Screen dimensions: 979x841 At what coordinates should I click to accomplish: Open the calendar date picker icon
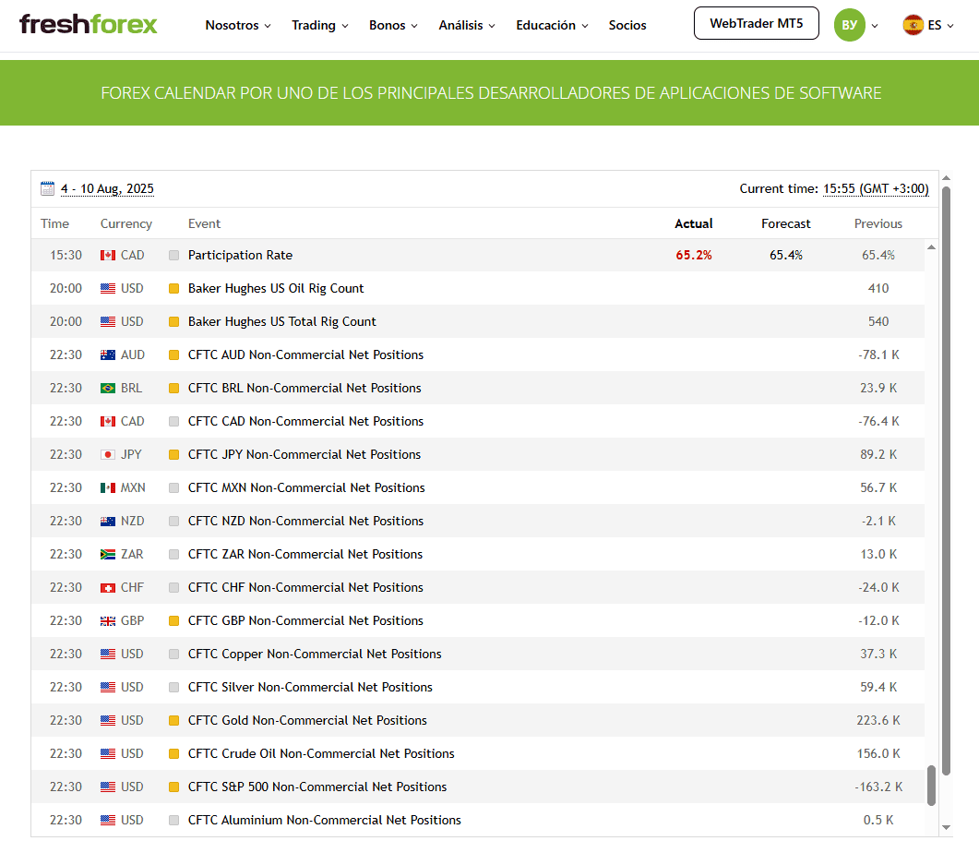point(47,188)
